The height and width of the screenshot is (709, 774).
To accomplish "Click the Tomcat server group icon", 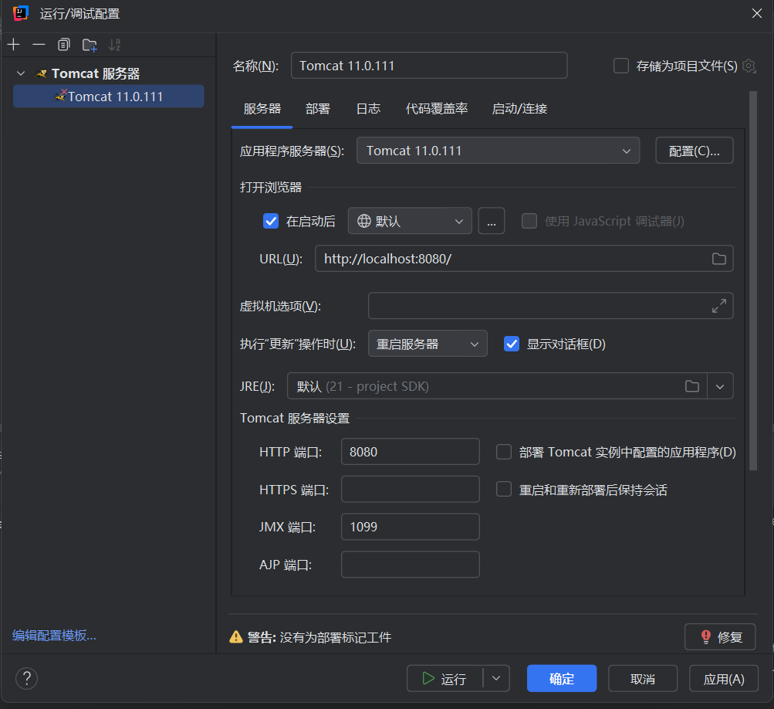I will pos(40,73).
